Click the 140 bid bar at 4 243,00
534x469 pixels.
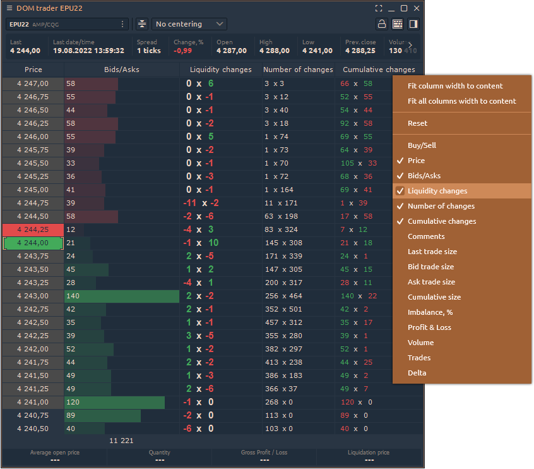122,296
